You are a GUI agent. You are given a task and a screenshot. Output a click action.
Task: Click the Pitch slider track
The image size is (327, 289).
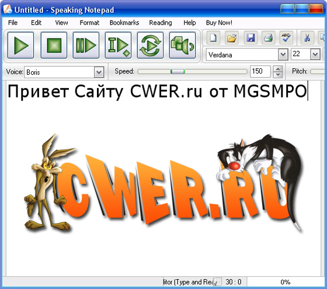[x=318, y=71]
